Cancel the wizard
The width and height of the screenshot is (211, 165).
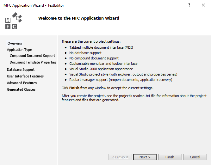[195, 157]
